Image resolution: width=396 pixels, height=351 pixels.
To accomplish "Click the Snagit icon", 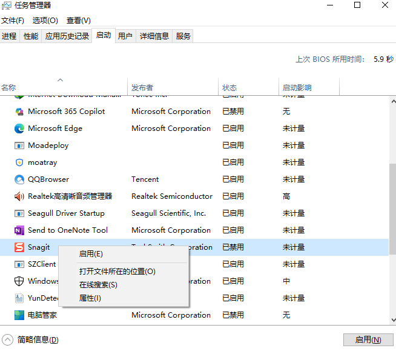I will [x=19, y=247].
